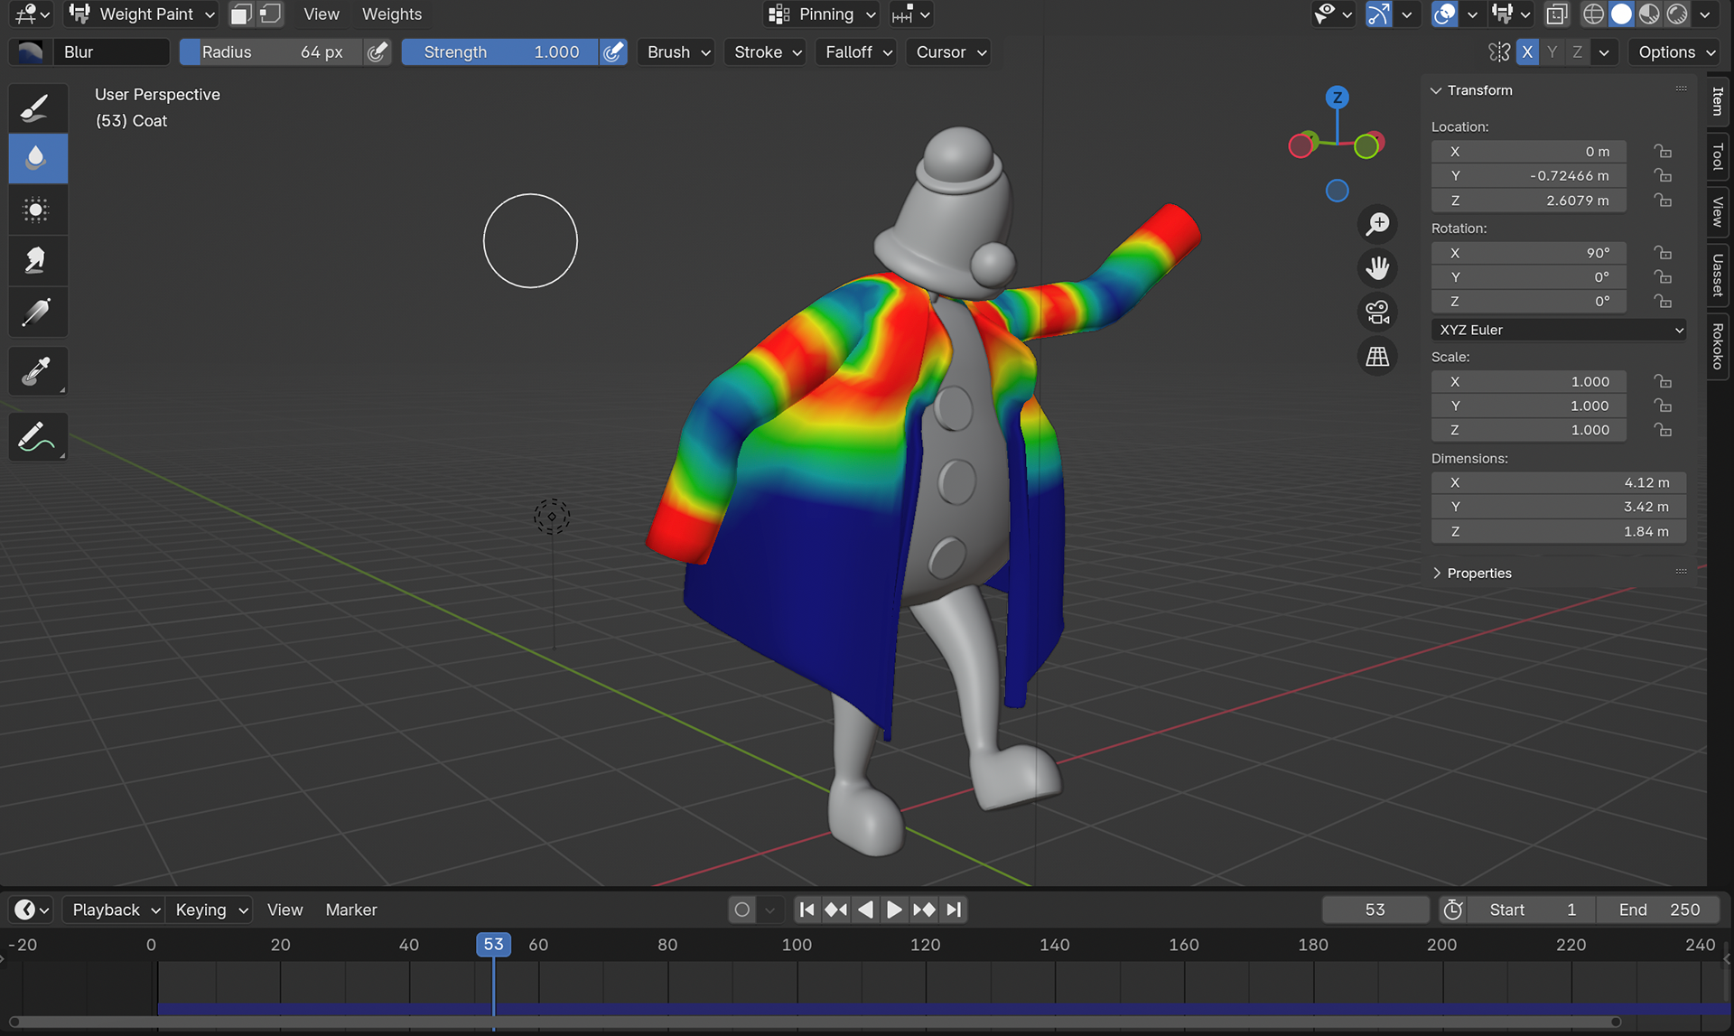Jump to next keyframe
The height and width of the screenshot is (1036, 1734).
[x=924, y=910]
